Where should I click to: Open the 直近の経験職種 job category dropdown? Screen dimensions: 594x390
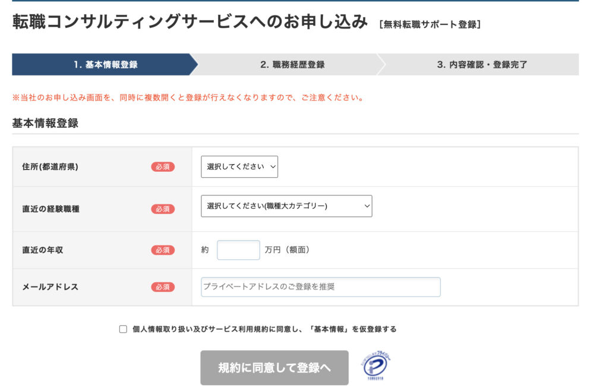(x=286, y=206)
